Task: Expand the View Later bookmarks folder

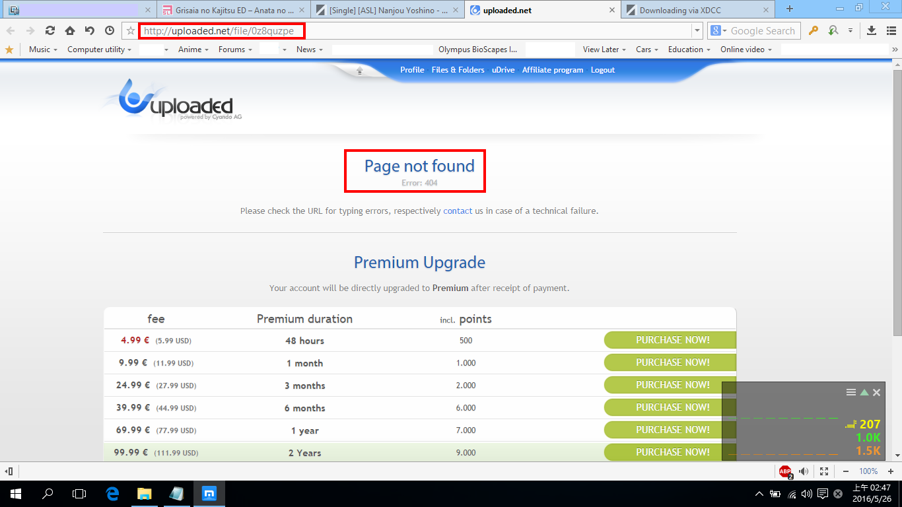Action: pos(605,50)
